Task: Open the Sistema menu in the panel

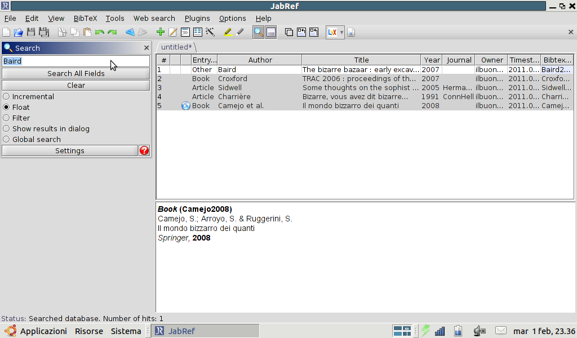Action: [x=126, y=331]
